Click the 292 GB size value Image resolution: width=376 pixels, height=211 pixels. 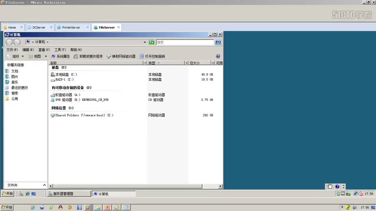[208, 115]
